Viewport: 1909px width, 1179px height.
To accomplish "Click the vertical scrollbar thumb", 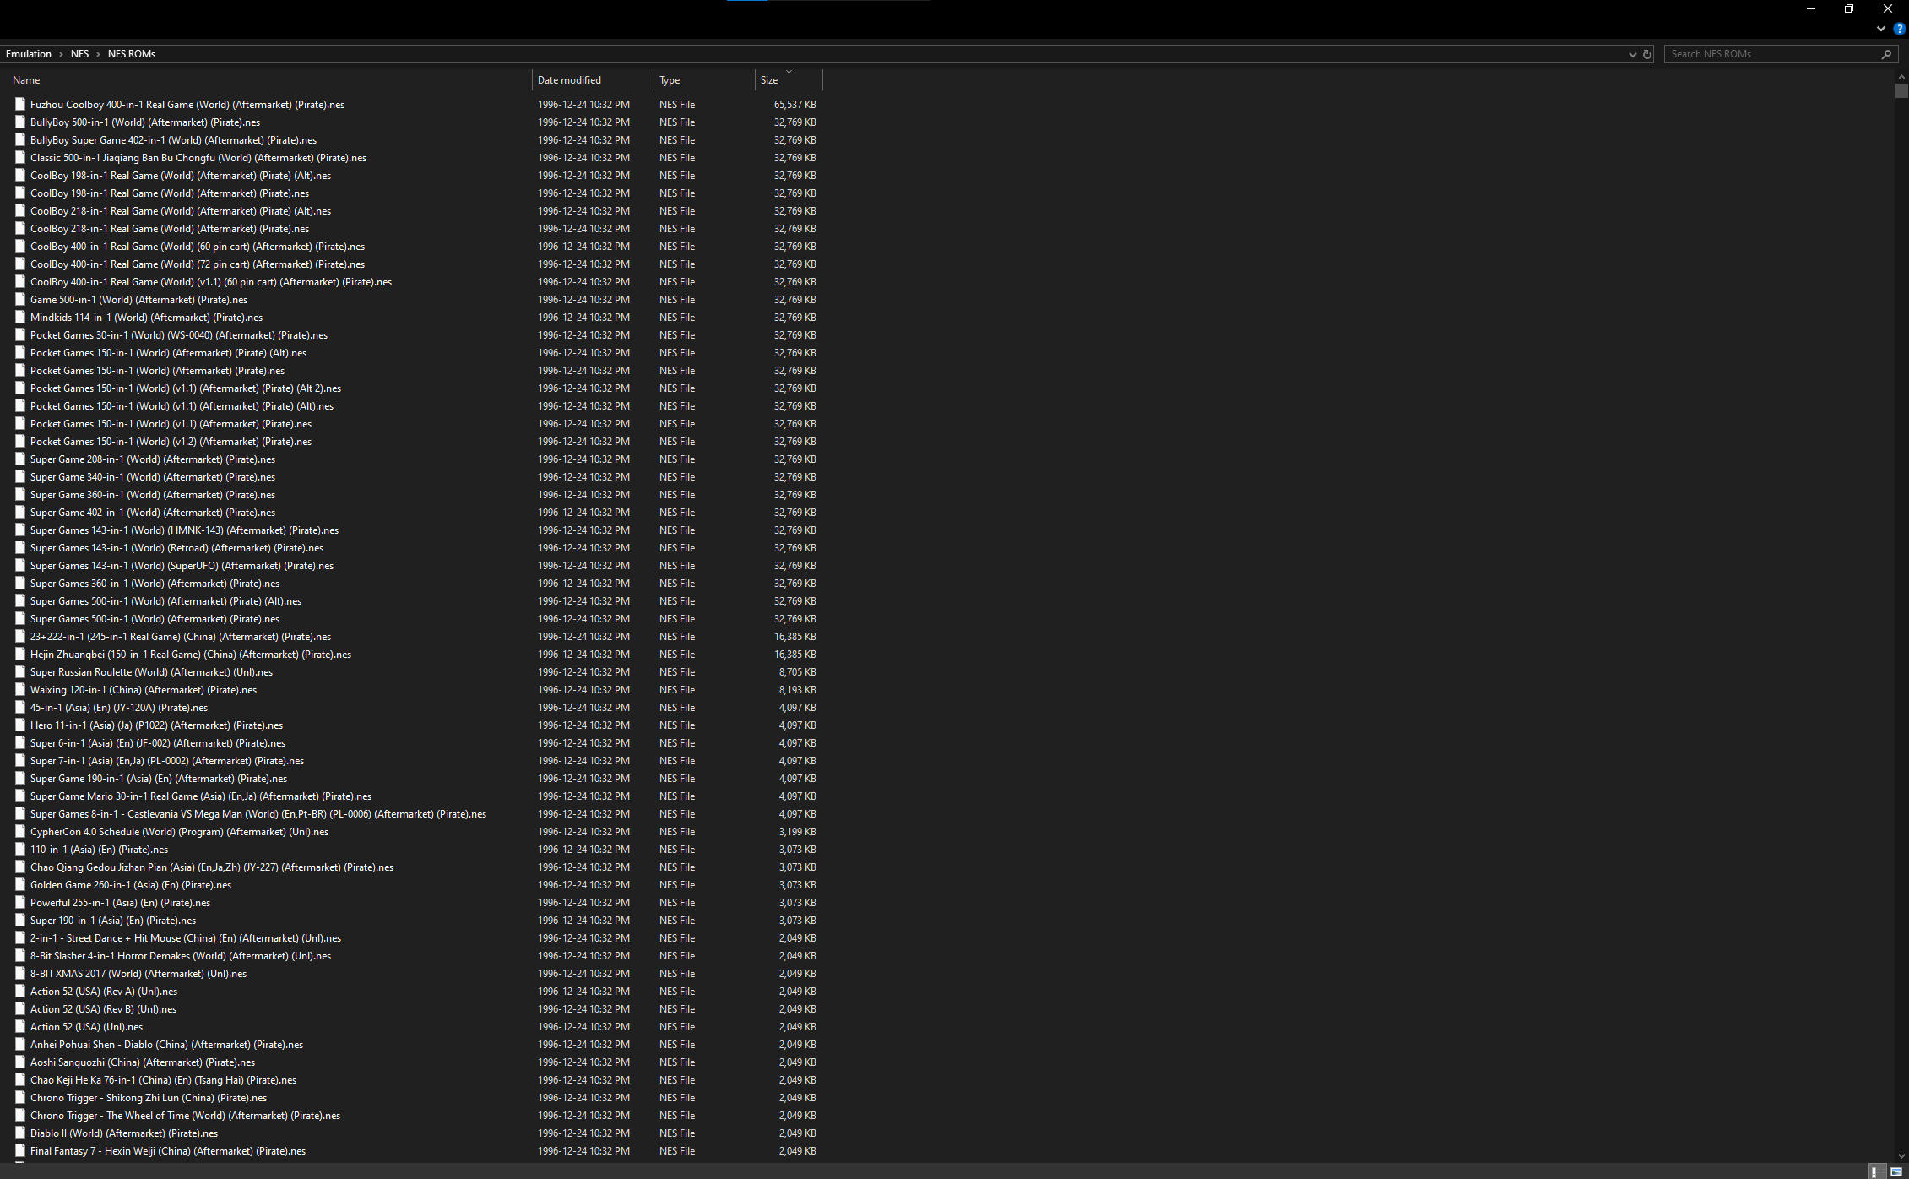I will 1901,91.
